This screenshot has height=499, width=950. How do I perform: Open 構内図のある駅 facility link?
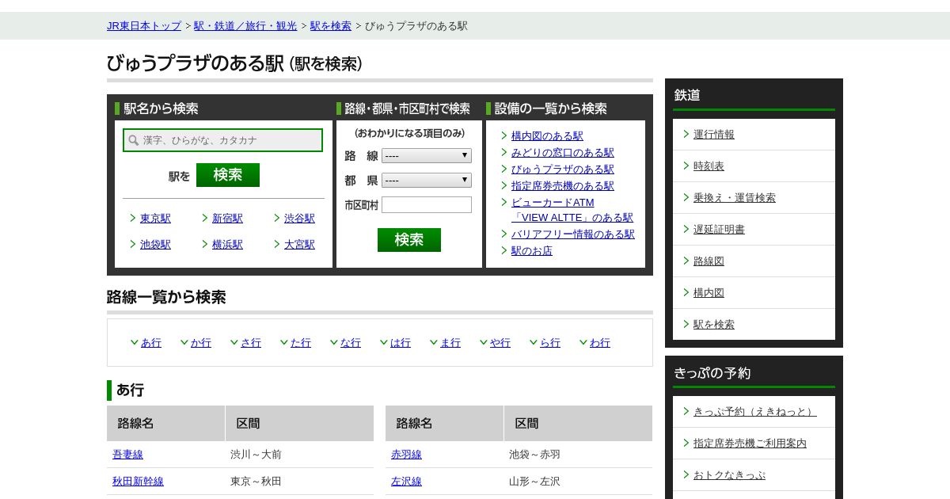547,136
